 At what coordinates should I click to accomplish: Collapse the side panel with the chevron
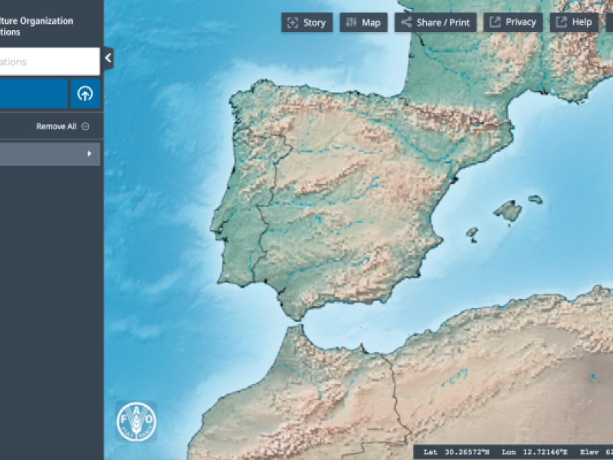coord(108,58)
